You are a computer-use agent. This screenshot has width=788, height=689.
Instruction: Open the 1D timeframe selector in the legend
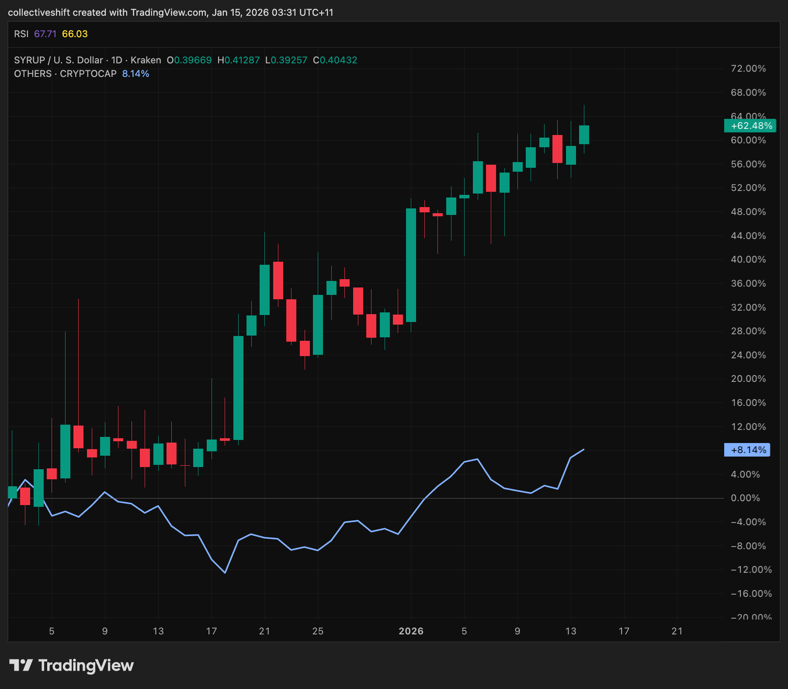[x=116, y=60]
